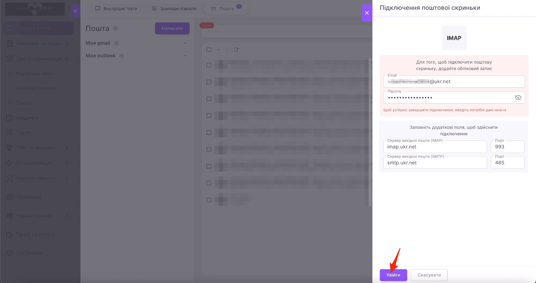Switch to Зовнішні Канали tab
Viewport: 536px width, 283px height.
coord(174,8)
